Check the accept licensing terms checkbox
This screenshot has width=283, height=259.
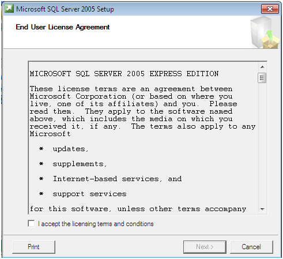tap(31, 224)
